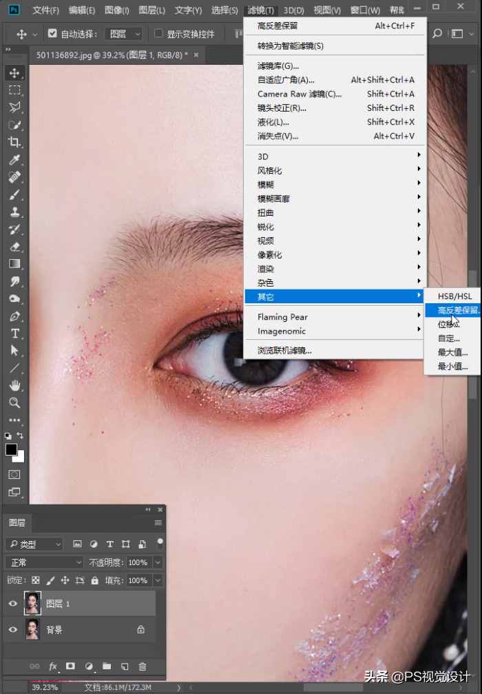This screenshot has width=482, height=694.
Task: Open the Edit Toolbar three-dots button
Action: click(x=14, y=420)
